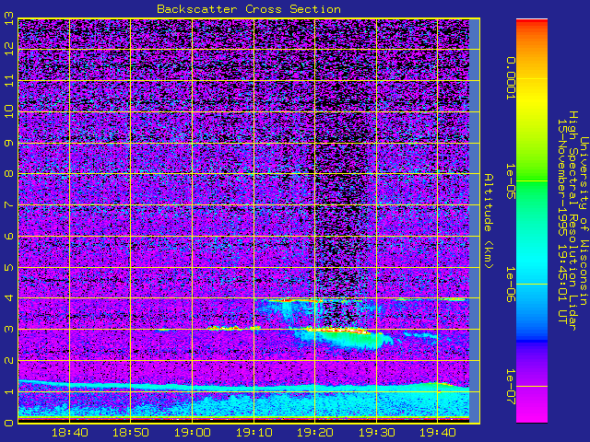Click the 19:10 time axis label

[x=254, y=433]
